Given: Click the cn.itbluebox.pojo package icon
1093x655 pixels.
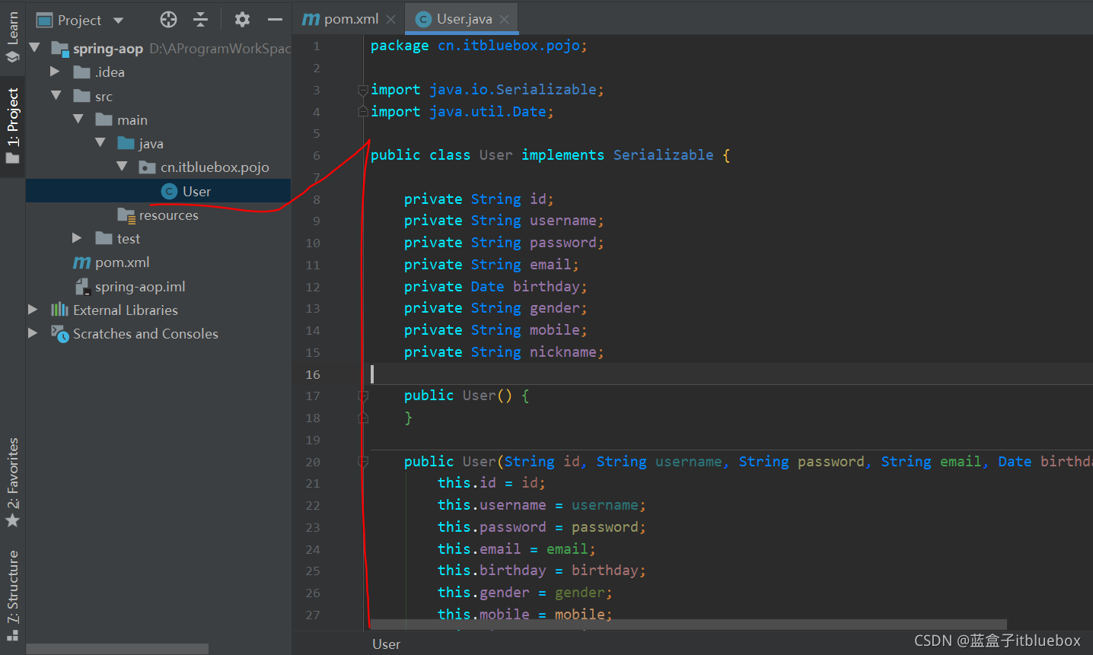Looking at the screenshot, I should pos(148,167).
